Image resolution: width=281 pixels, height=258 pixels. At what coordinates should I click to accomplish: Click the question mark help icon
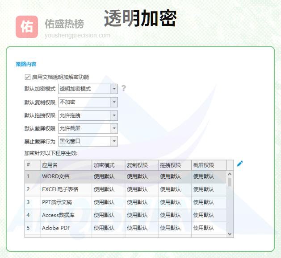(124, 88)
